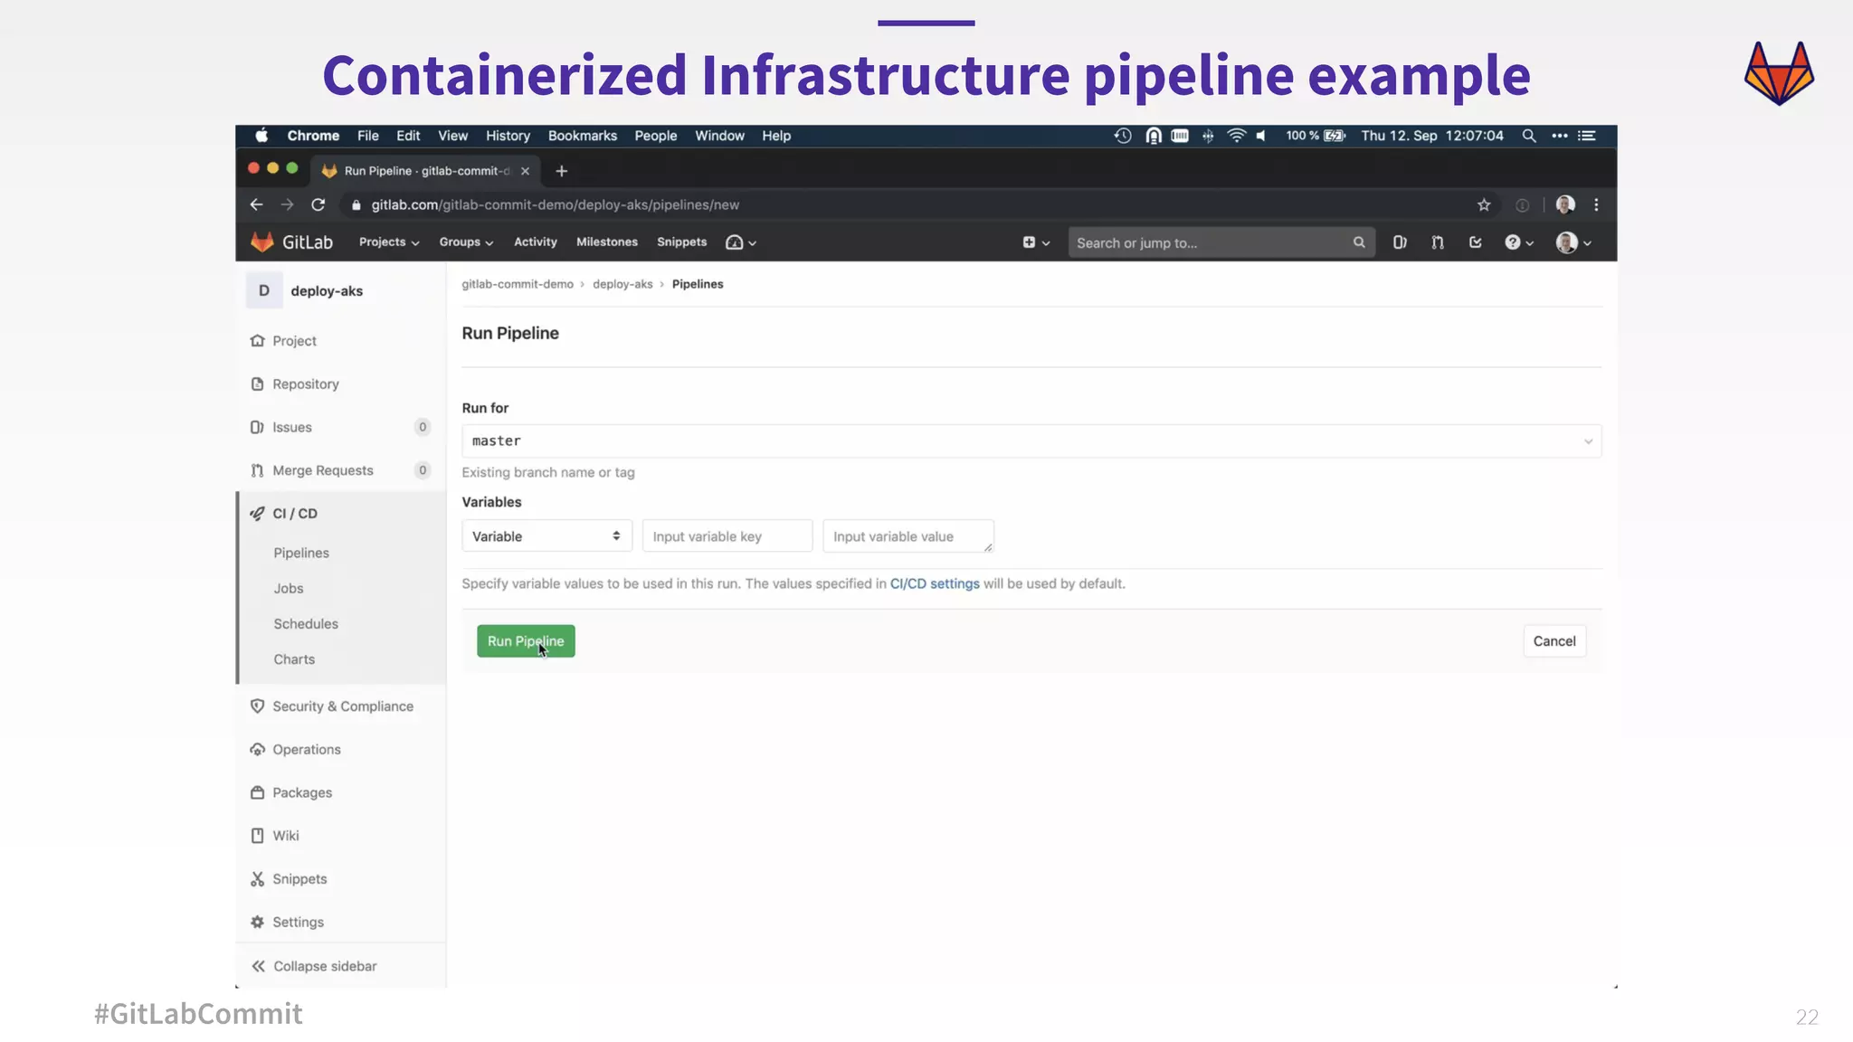Click the GitLab fox logo in navbar

[x=262, y=242]
